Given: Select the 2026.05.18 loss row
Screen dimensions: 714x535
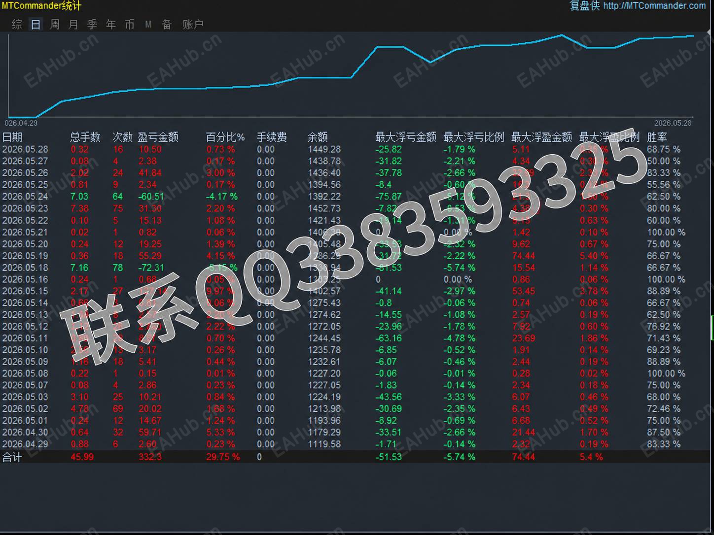Looking at the screenshot, I should click(357, 267).
